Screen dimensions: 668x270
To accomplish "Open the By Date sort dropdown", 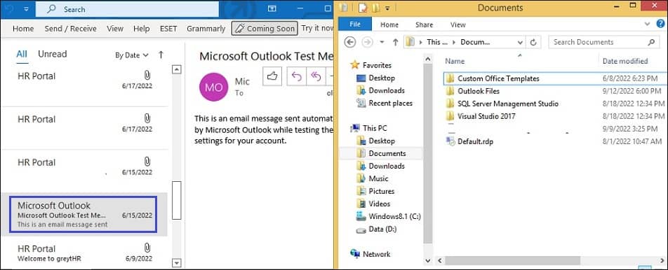I will (x=132, y=55).
